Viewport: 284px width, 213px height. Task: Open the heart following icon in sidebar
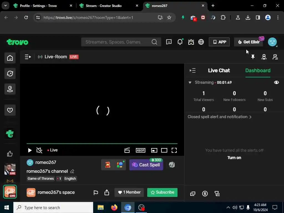(x=10, y=110)
